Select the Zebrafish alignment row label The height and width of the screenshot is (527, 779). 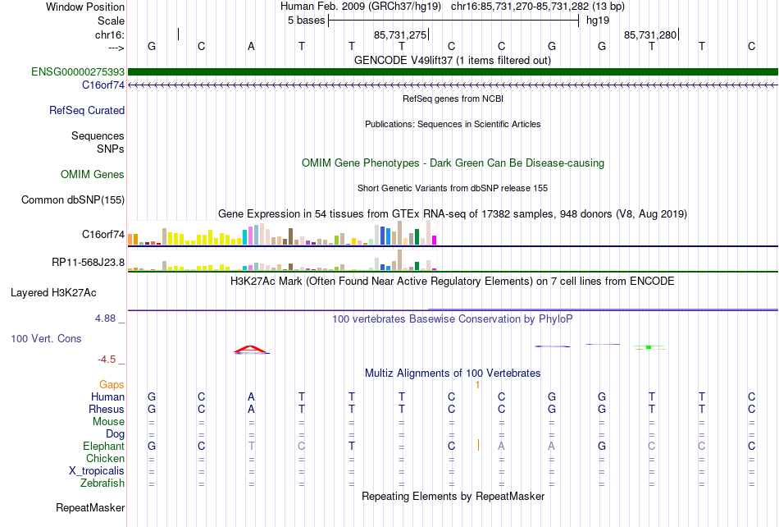(x=102, y=483)
